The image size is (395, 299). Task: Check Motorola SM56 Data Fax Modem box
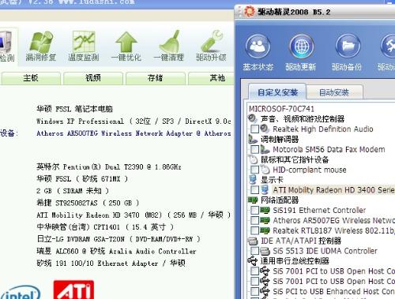(254, 150)
